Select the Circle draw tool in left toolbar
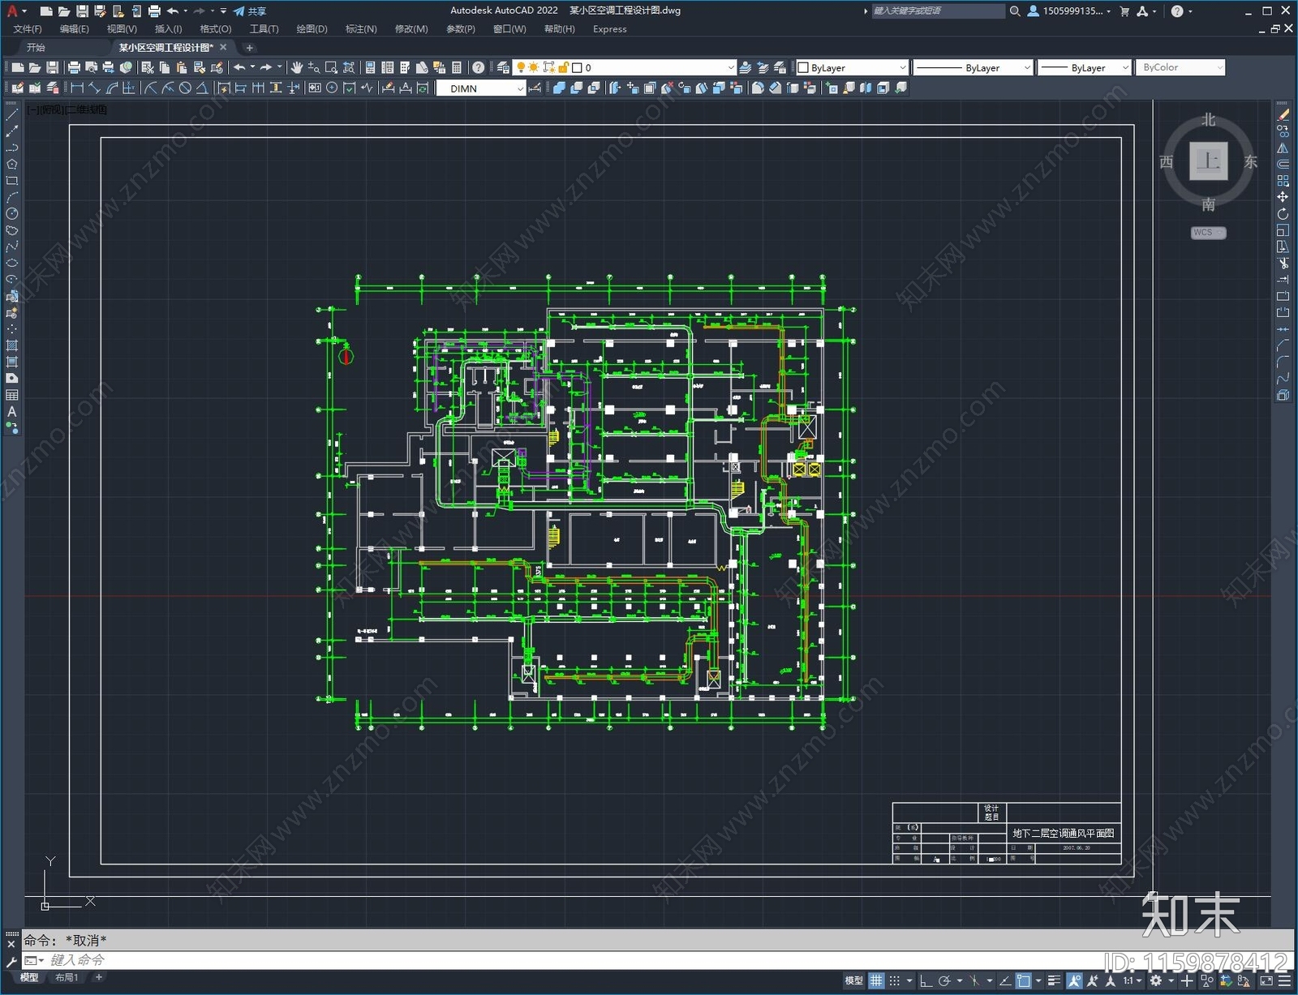This screenshot has width=1298, height=995. pos(12,214)
